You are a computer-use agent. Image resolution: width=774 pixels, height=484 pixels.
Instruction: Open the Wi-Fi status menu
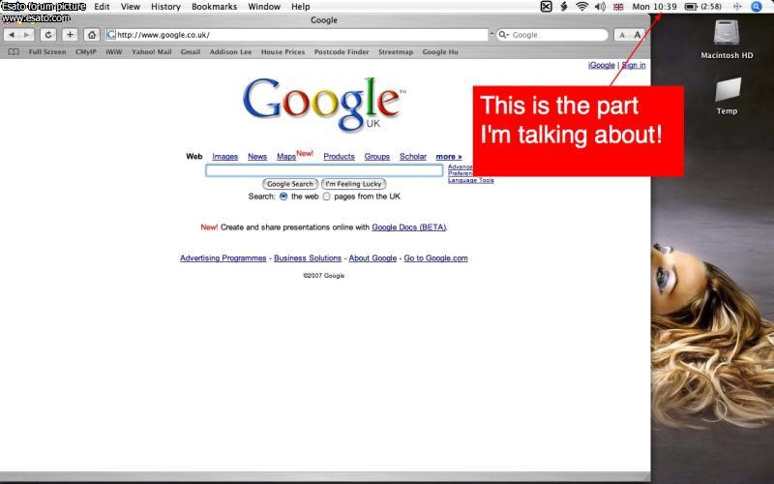[x=582, y=7]
